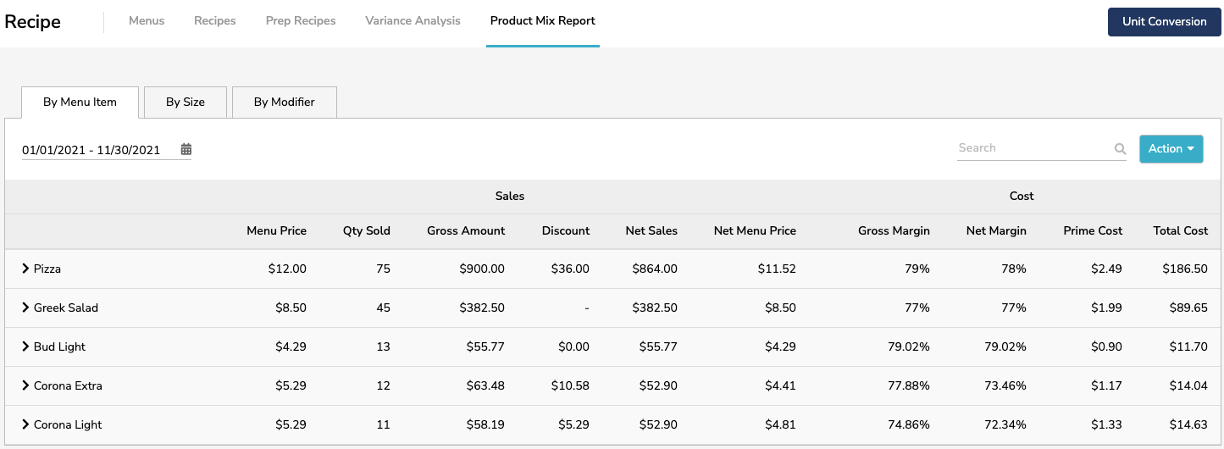Open the Action dropdown
The height and width of the screenshot is (449, 1224).
(1171, 148)
